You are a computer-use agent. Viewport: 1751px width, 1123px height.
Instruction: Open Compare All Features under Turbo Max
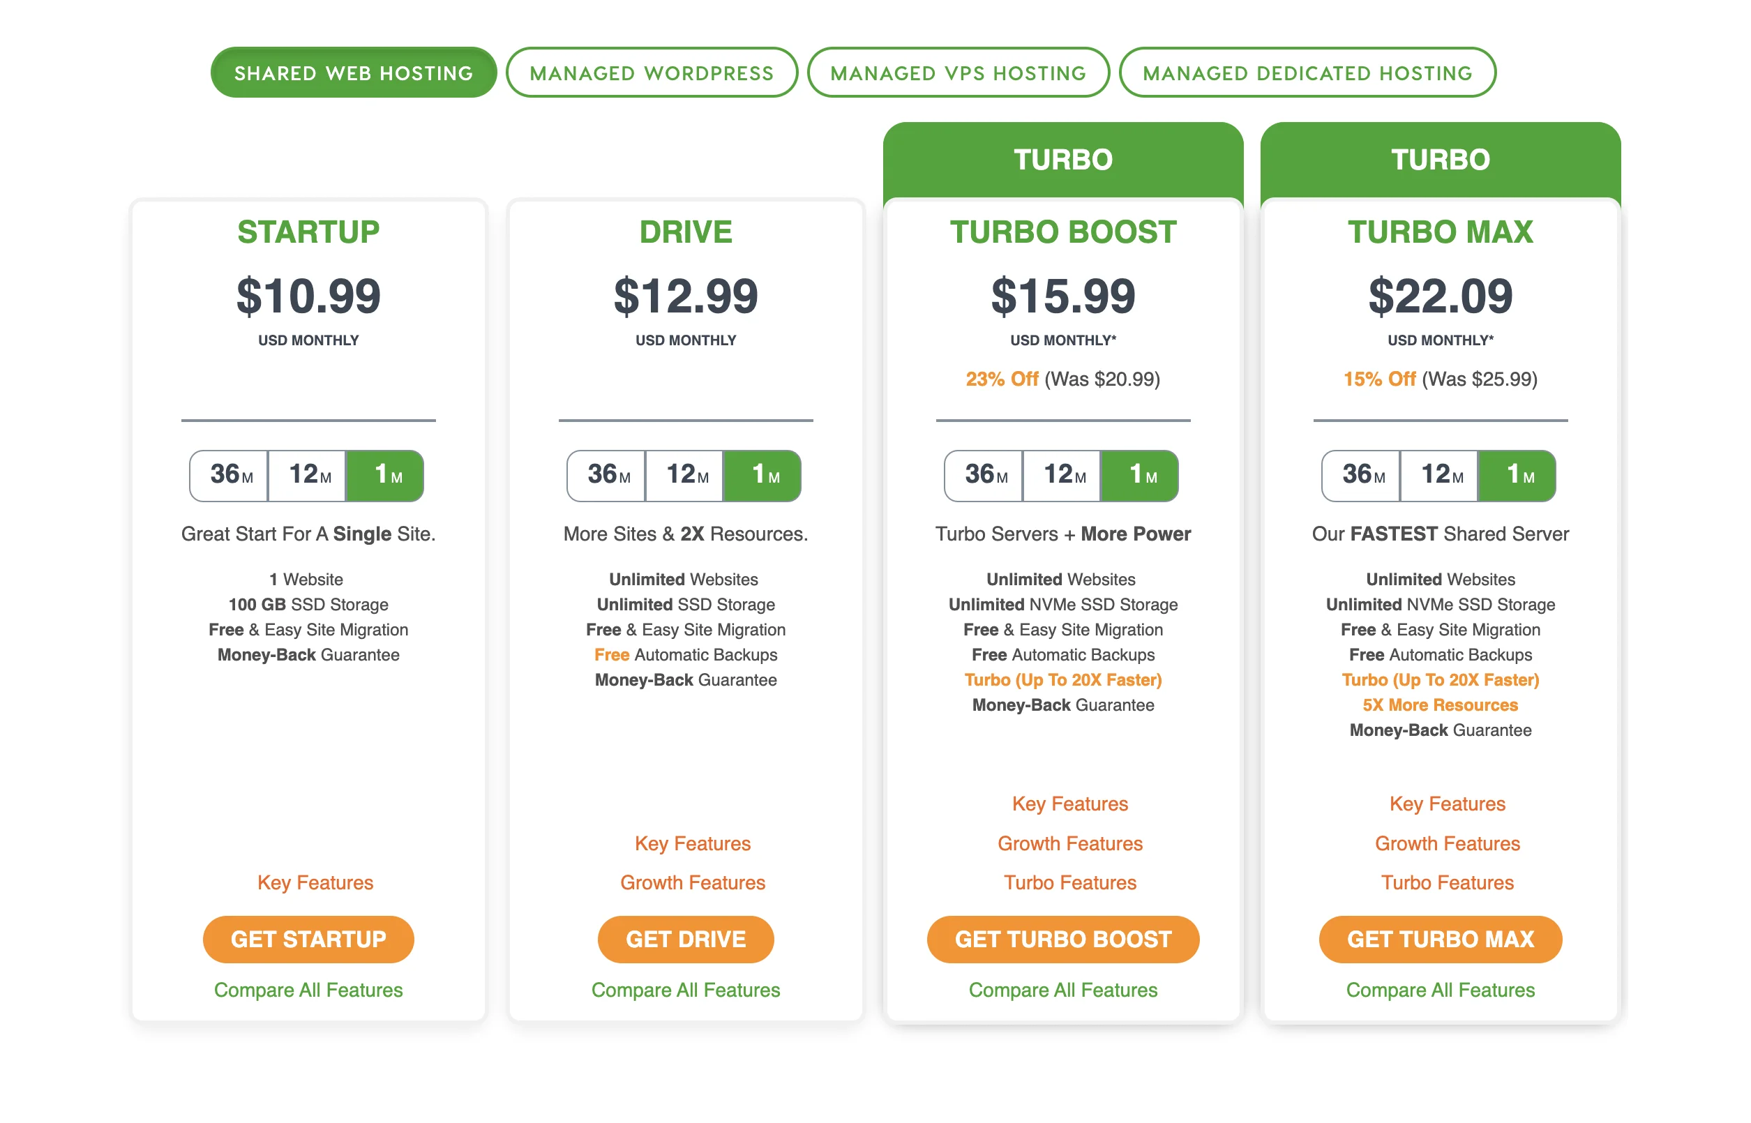[x=1441, y=991]
